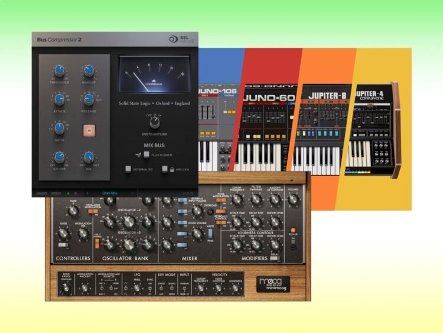Screen dimensions: 443x333
Task: Toggle the Legato key mode switch
Action: click(x=171, y=288)
